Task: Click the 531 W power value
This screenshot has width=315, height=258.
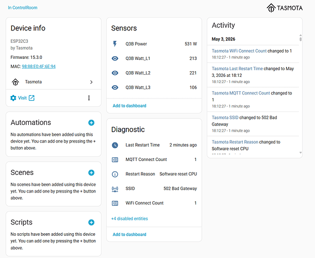Action: (x=191, y=44)
